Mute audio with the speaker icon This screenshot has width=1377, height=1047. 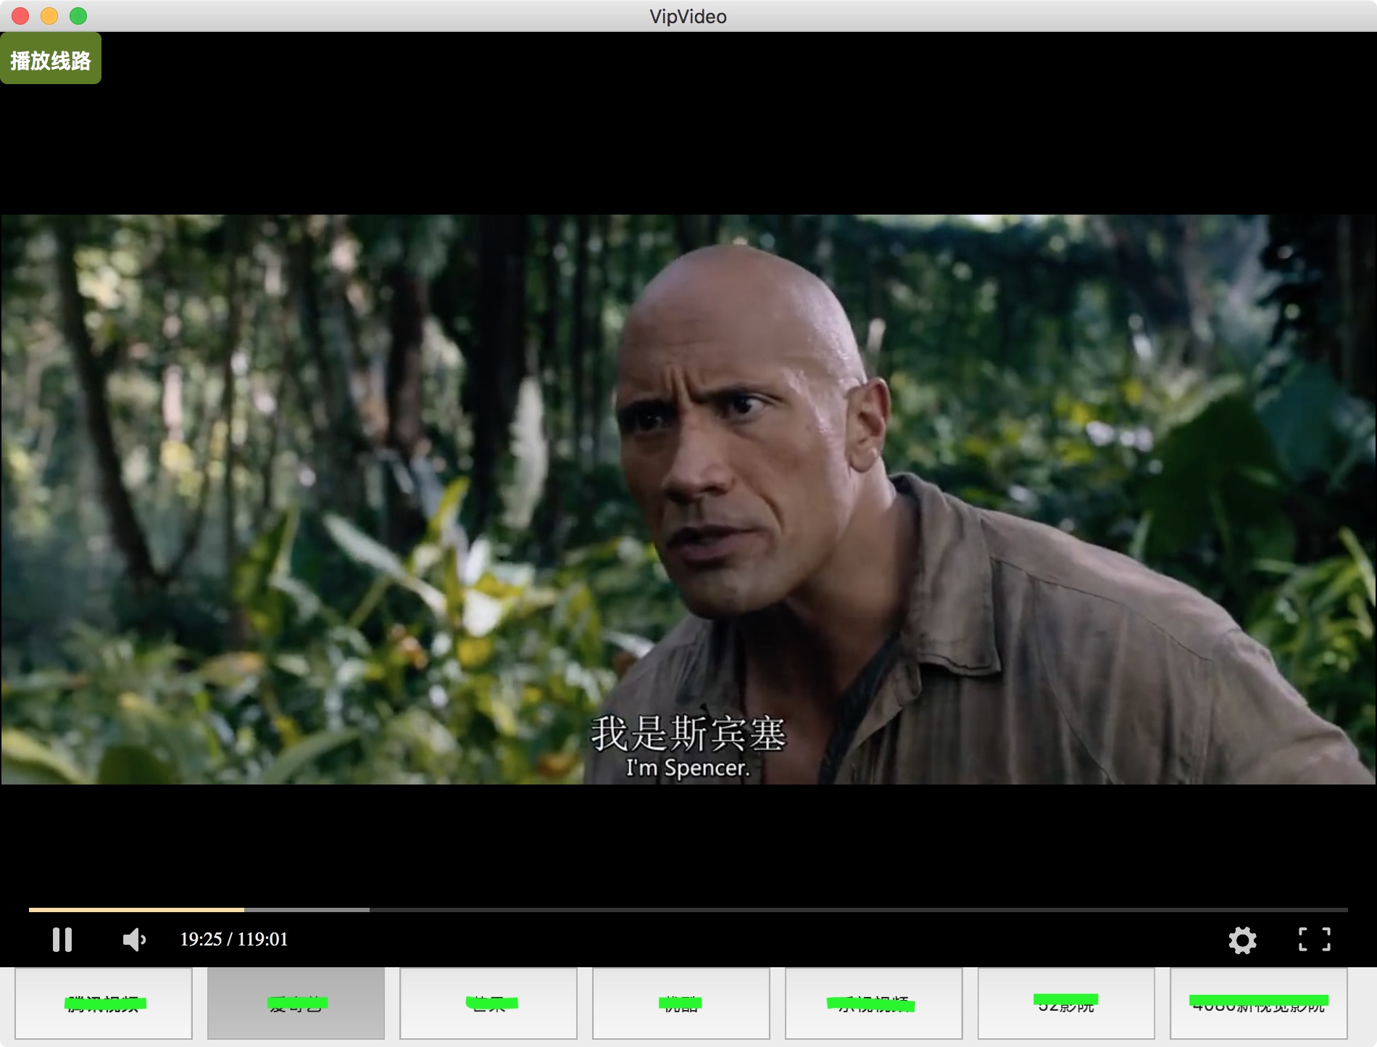(134, 940)
